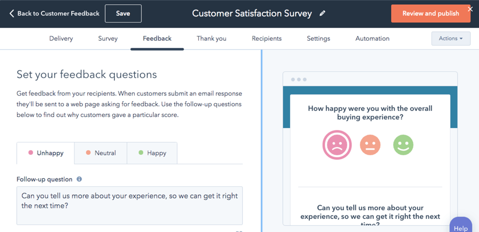This screenshot has height=232, width=479.
Task: Open the Automation tab
Action: [372, 38]
